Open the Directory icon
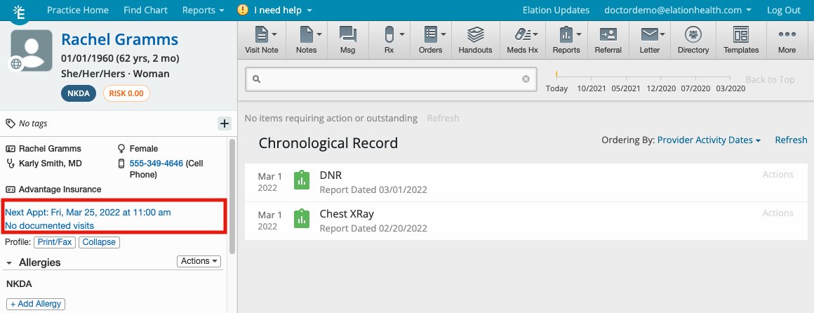 pos(693,40)
